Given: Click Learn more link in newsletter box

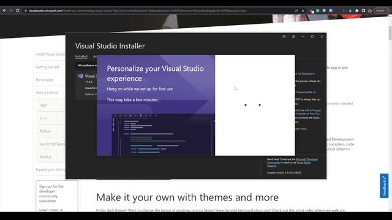Looking at the screenshot, I should (51, 210).
